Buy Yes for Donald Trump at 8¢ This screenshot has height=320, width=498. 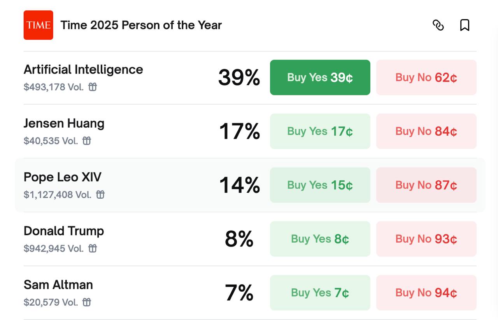pyautogui.click(x=320, y=239)
